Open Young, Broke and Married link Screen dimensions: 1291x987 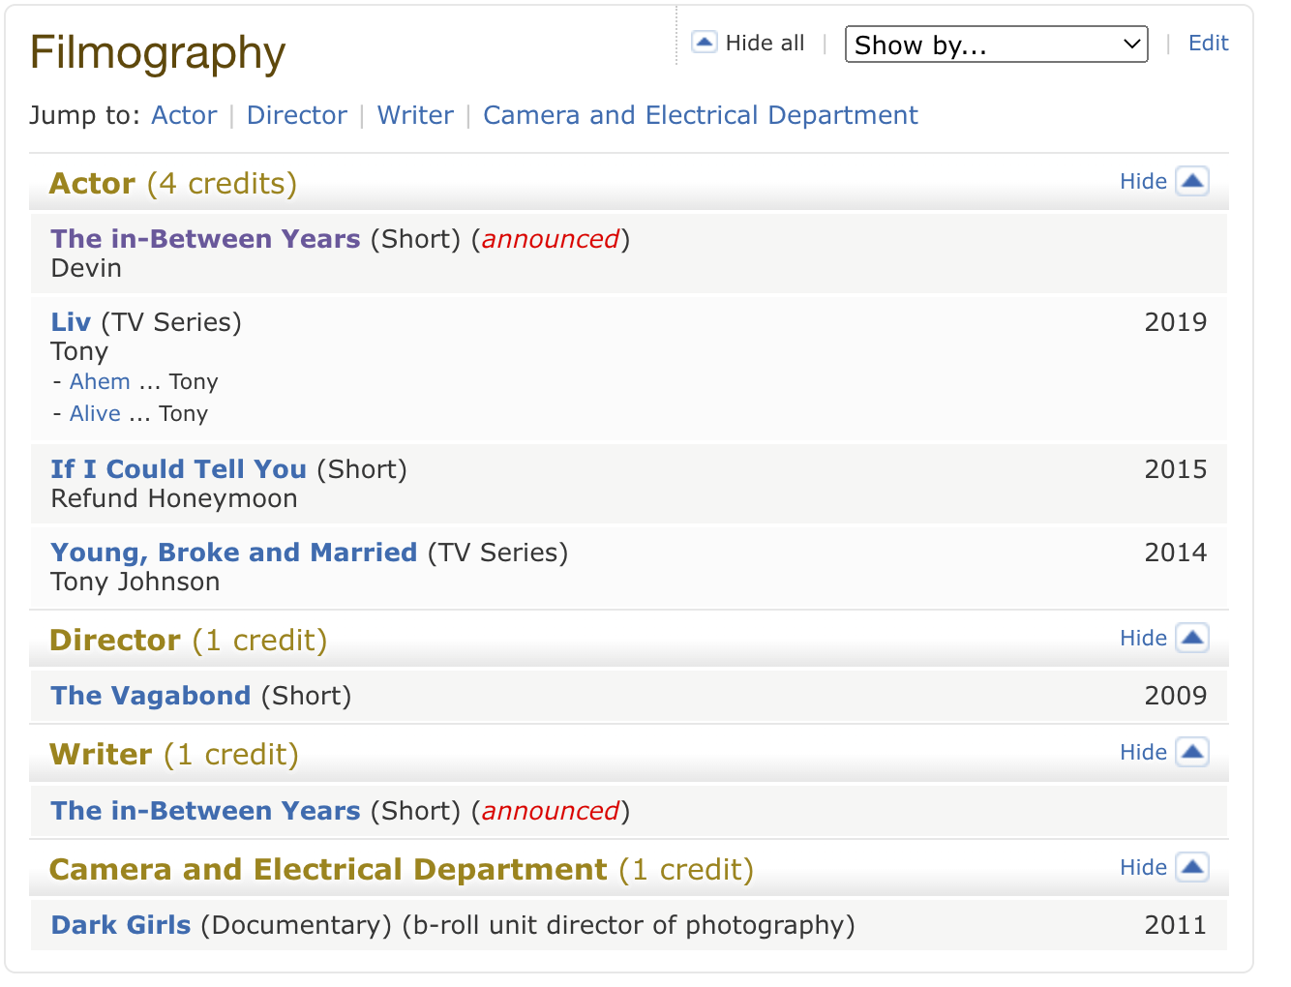tap(233, 553)
